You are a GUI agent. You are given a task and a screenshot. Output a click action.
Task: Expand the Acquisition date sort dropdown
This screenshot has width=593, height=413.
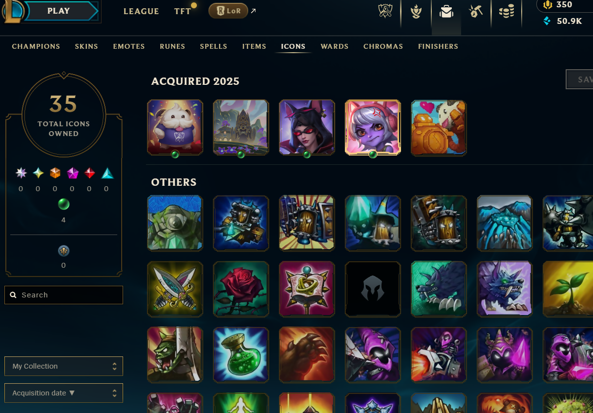(64, 393)
